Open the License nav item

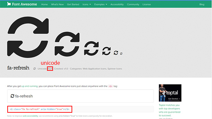point(146,4)
